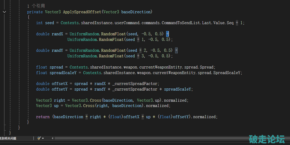Place cursor on ApplySpreadOffset method name
The height and width of the screenshot is (145, 290).
click(x=82, y=12)
